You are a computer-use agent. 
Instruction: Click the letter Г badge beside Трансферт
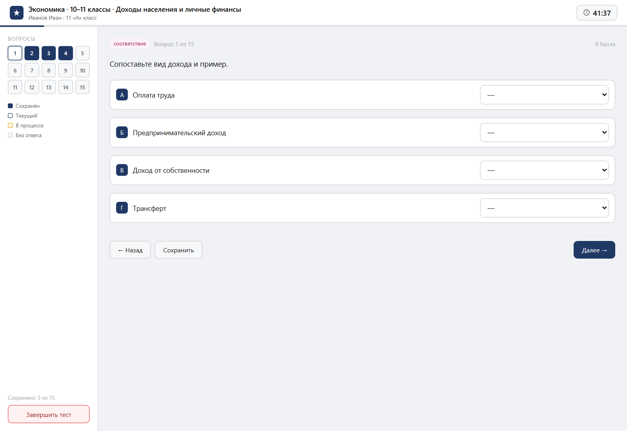coord(122,208)
